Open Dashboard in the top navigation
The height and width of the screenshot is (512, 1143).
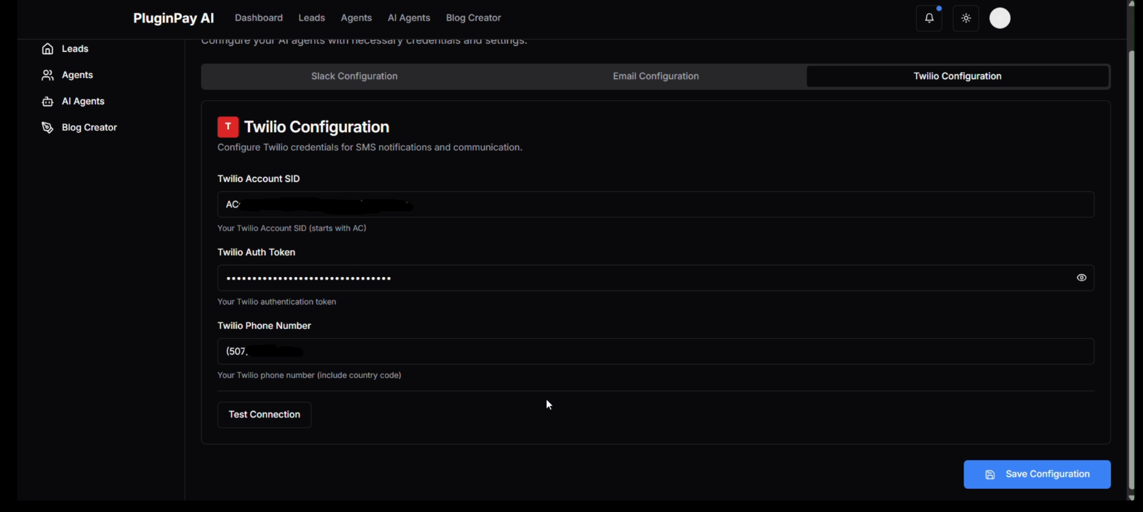coord(259,18)
